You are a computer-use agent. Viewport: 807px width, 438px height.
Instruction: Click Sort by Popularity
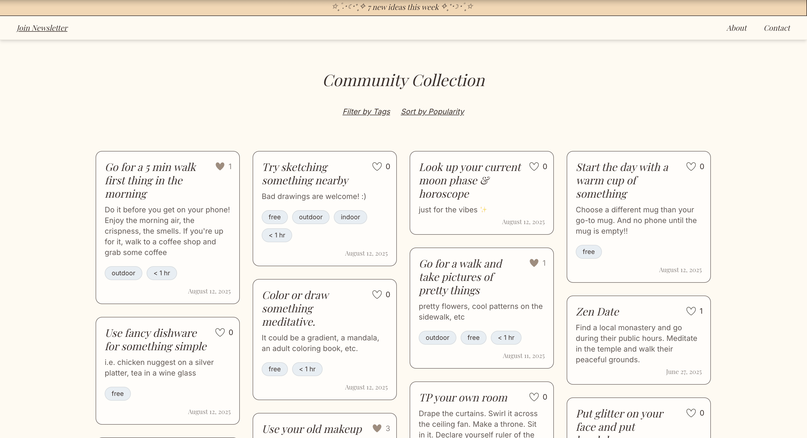(x=432, y=112)
